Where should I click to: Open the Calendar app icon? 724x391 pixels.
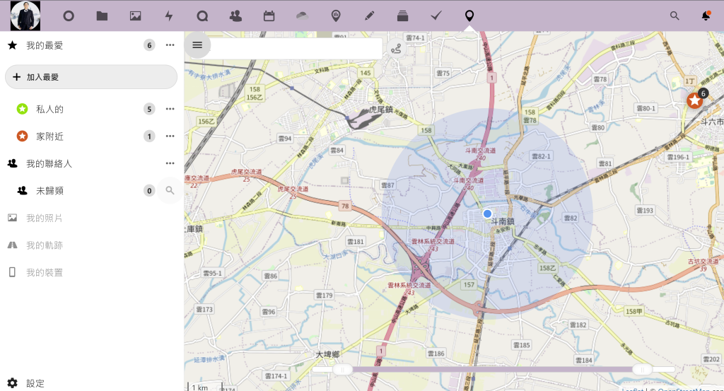269,16
